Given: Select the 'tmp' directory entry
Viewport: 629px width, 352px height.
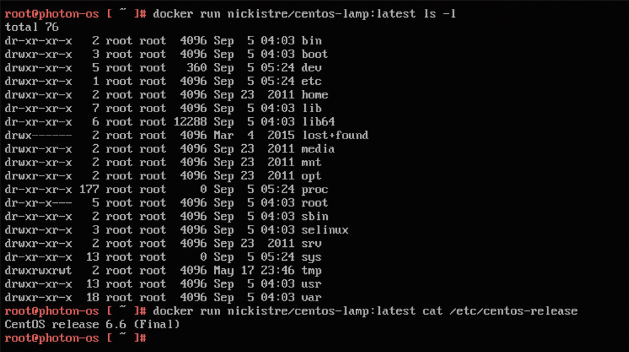Looking at the screenshot, I should pos(164,271).
